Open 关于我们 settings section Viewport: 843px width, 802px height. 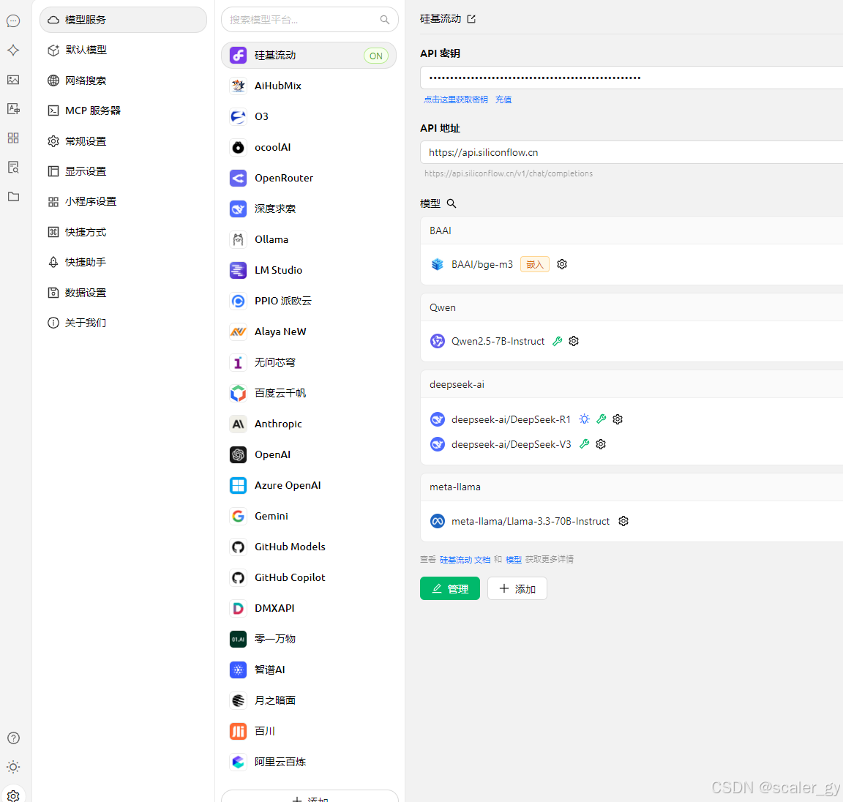point(123,323)
